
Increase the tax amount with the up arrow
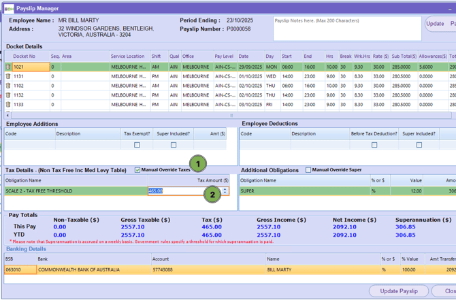[225, 189]
